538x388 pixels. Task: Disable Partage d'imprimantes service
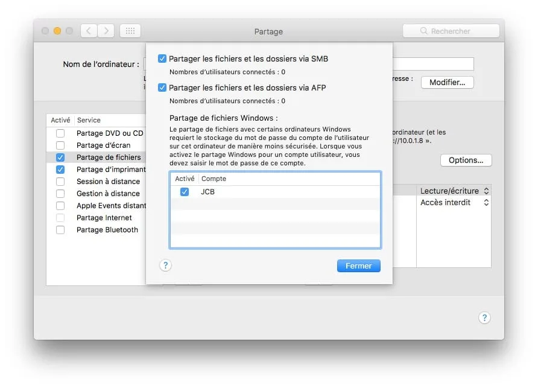60,170
